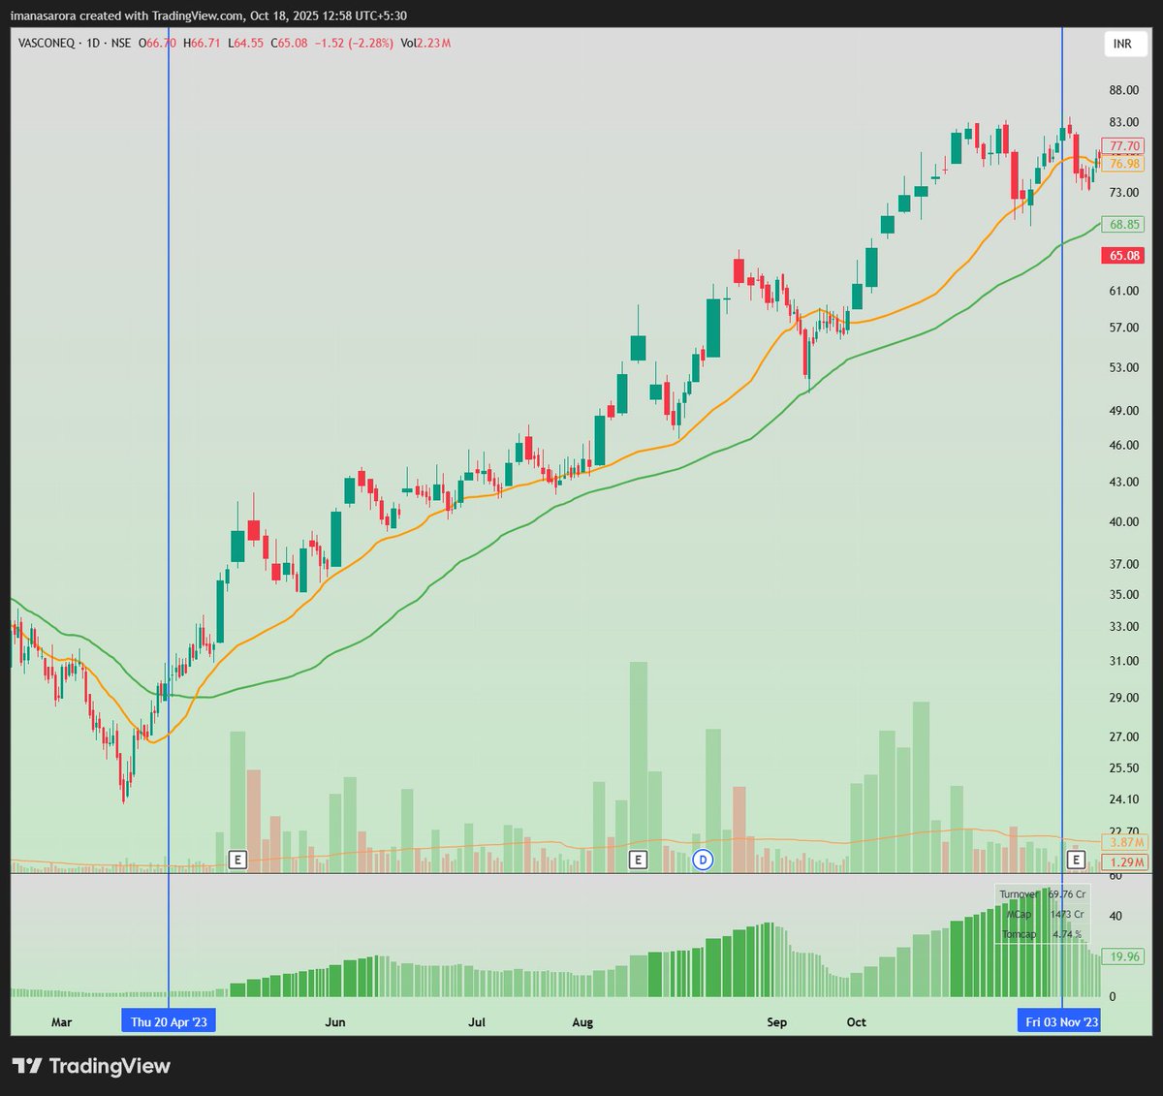The width and height of the screenshot is (1163, 1096).
Task: Click the Turnover row in the data tooltip
Action: [1042, 893]
